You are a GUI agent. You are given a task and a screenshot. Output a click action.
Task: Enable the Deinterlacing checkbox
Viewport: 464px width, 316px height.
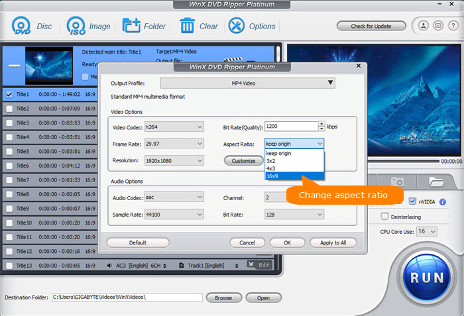click(x=384, y=216)
